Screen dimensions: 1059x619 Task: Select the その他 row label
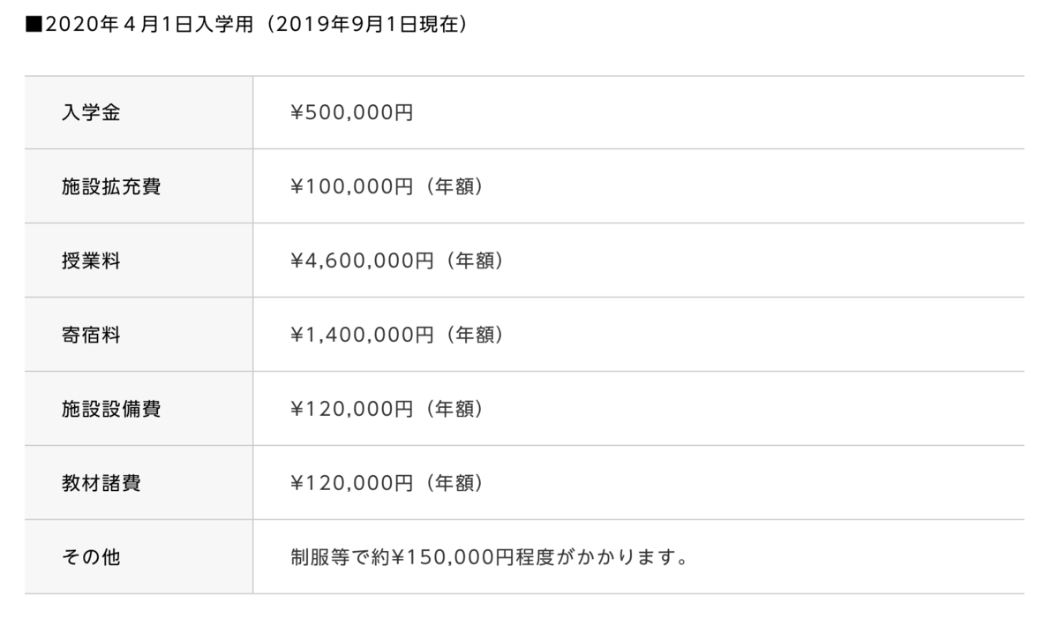(91, 558)
